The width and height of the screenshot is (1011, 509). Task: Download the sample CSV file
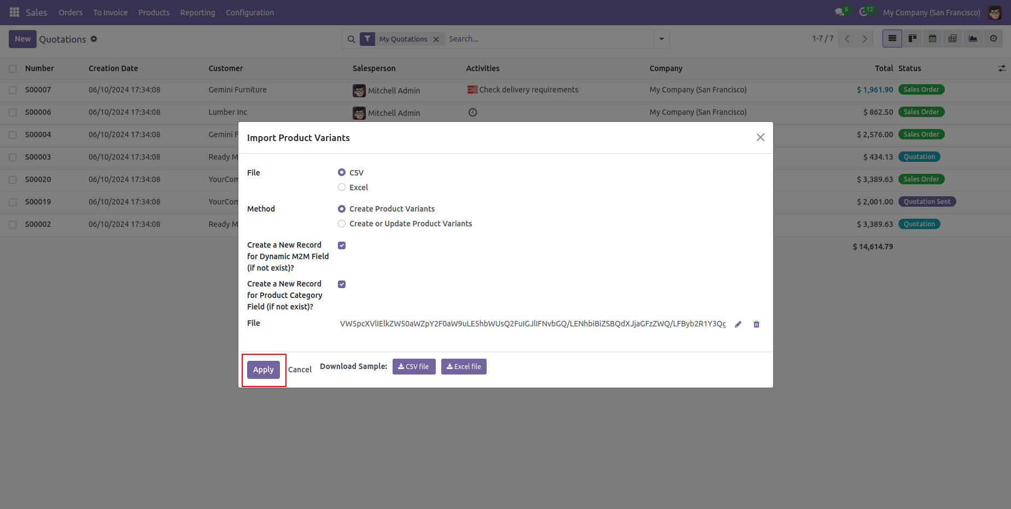pos(413,367)
